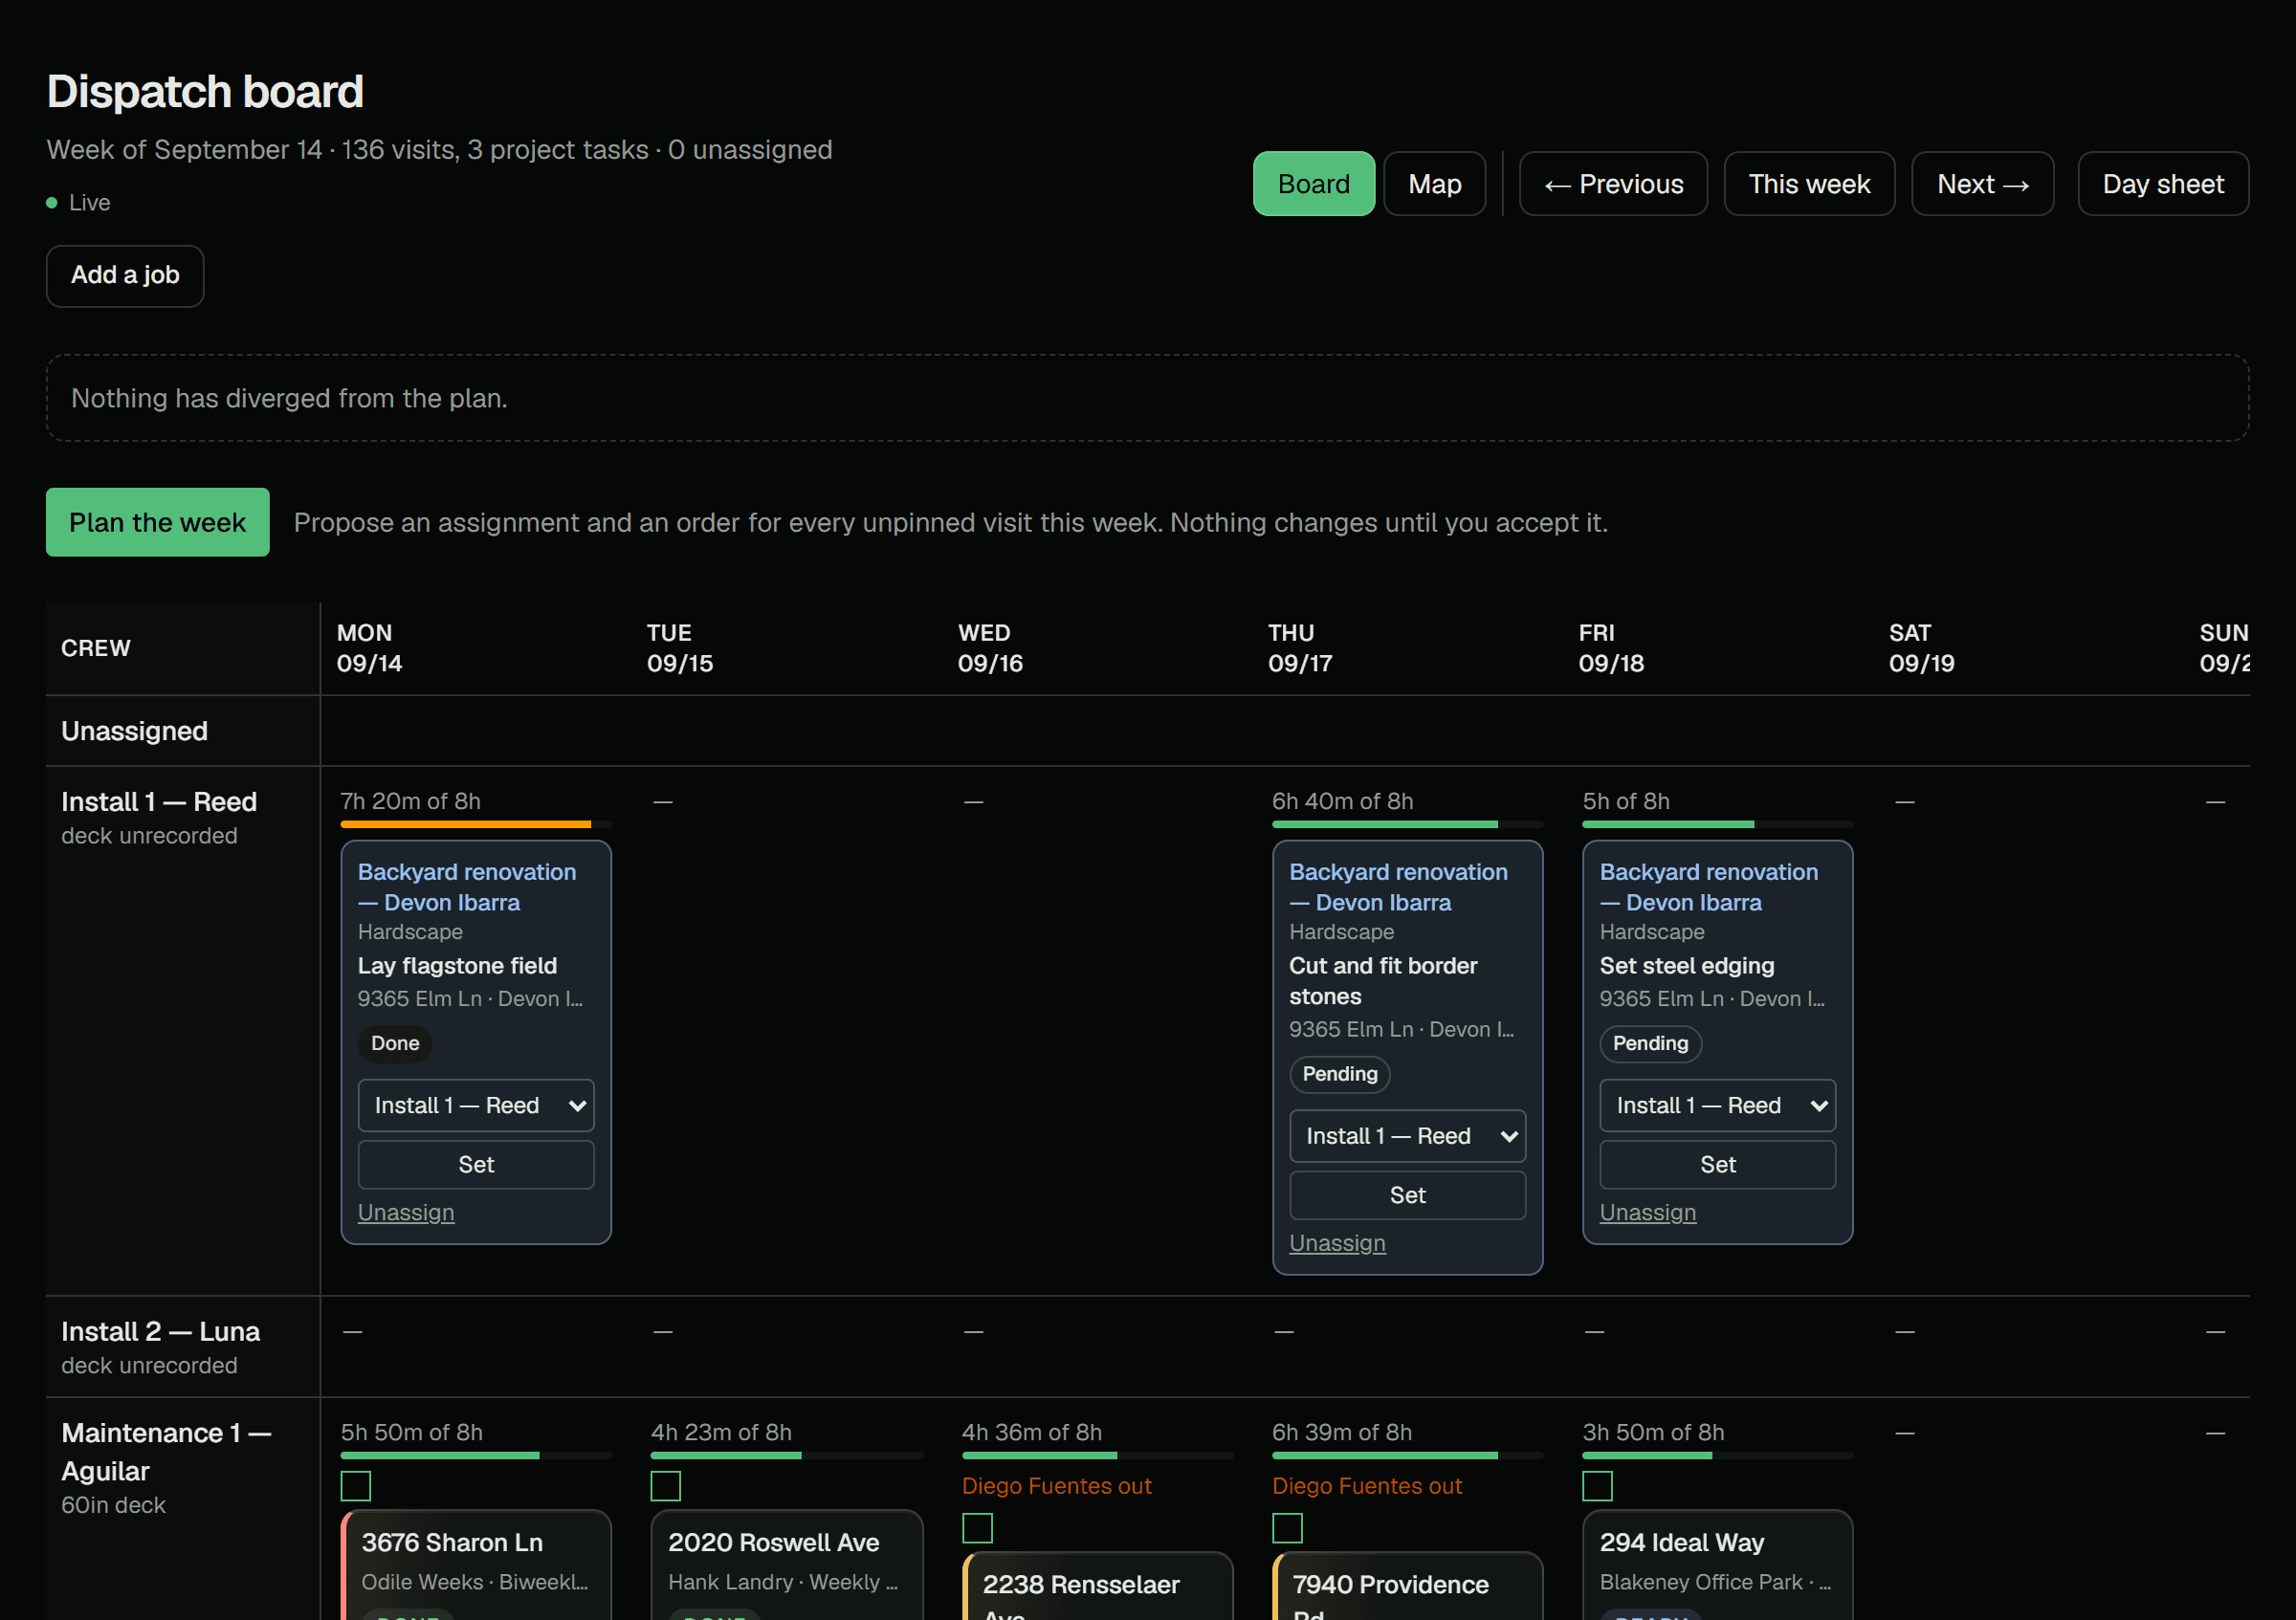
Task: Tick the checkbox above 2238 Rensselaer Ave
Action: [x=977, y=1528]
